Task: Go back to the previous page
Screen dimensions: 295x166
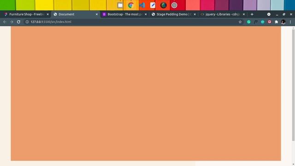Action: tap(5, 22)
